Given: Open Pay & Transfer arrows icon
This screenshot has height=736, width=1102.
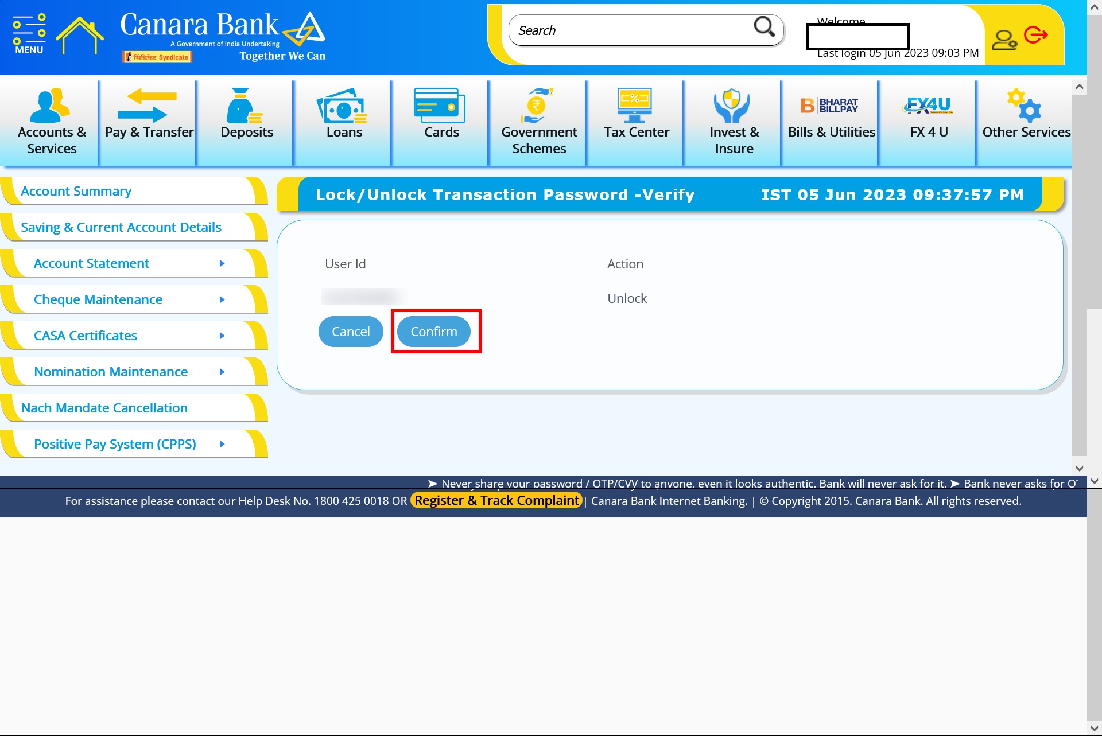Looking at the screenshot, I should pos(146,106).
